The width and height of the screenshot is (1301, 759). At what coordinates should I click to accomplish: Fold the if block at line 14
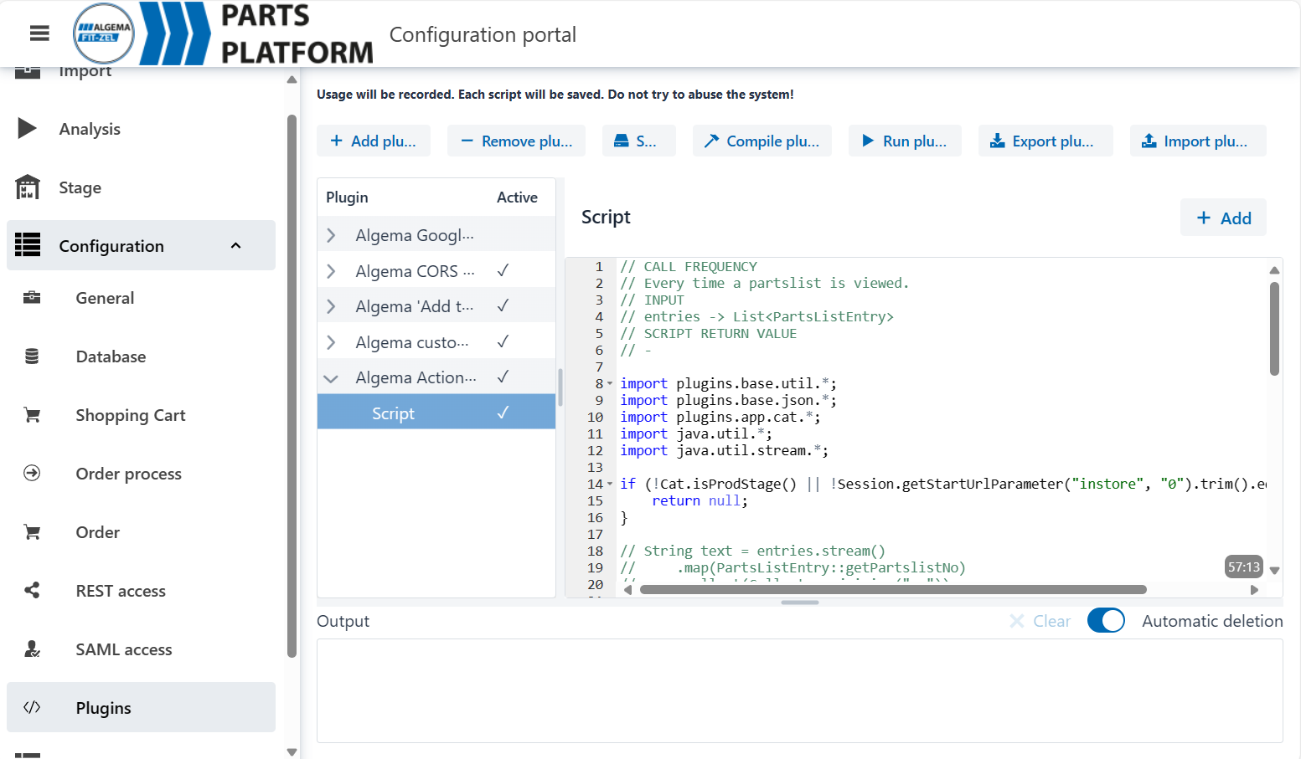[610, 484]
